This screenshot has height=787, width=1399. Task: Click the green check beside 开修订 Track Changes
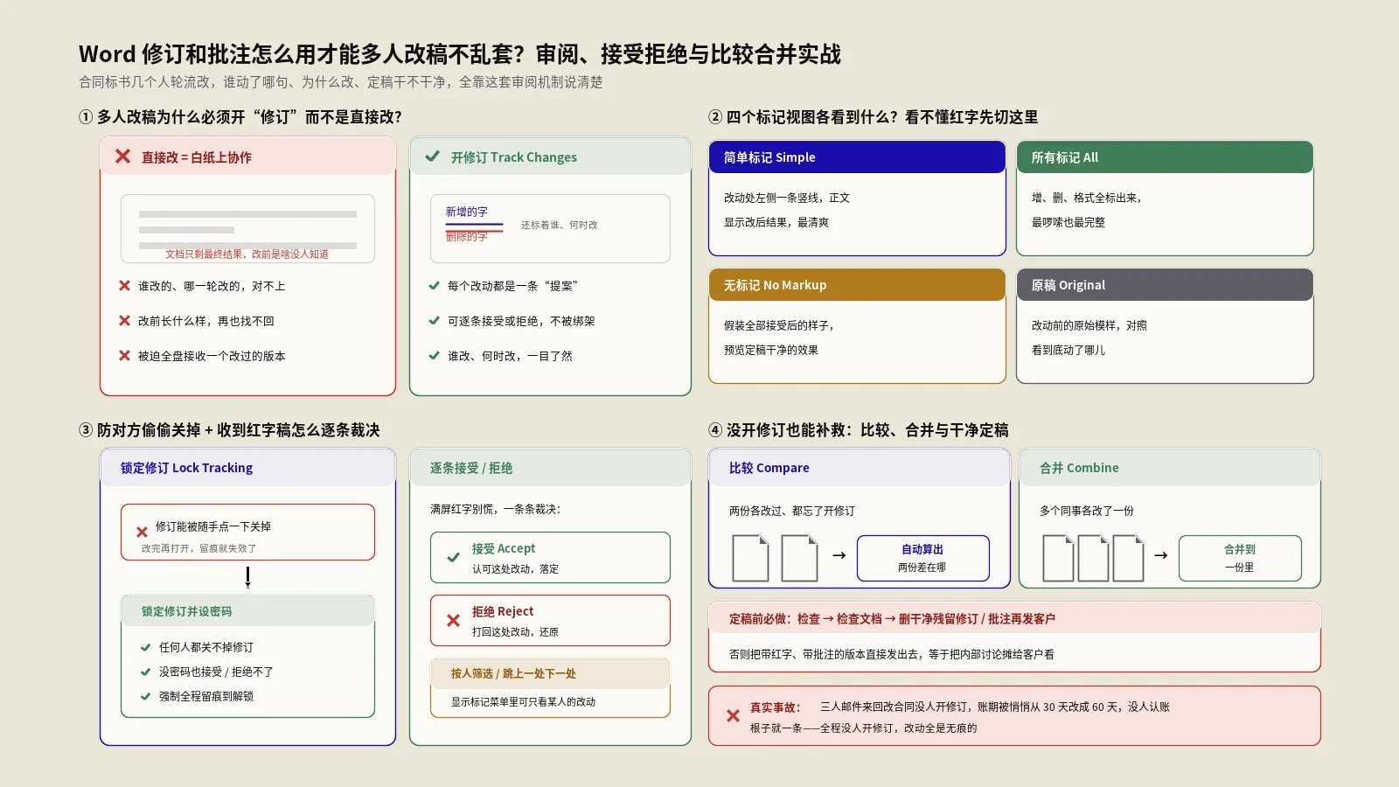(432, 157)
